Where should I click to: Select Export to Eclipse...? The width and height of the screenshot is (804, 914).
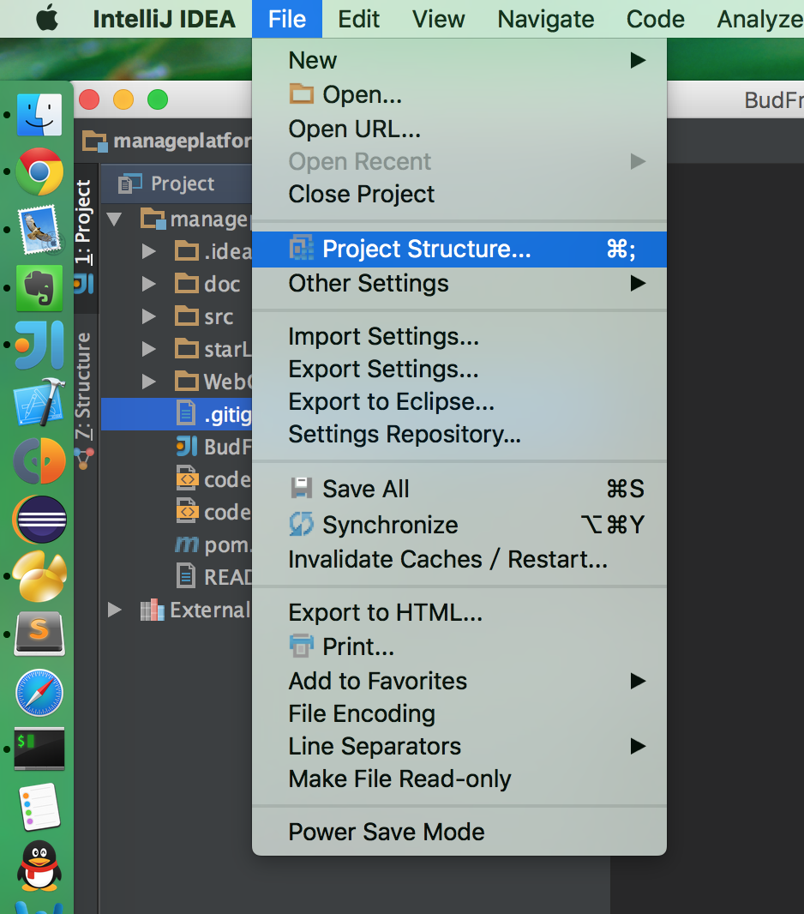pos(459,401)
